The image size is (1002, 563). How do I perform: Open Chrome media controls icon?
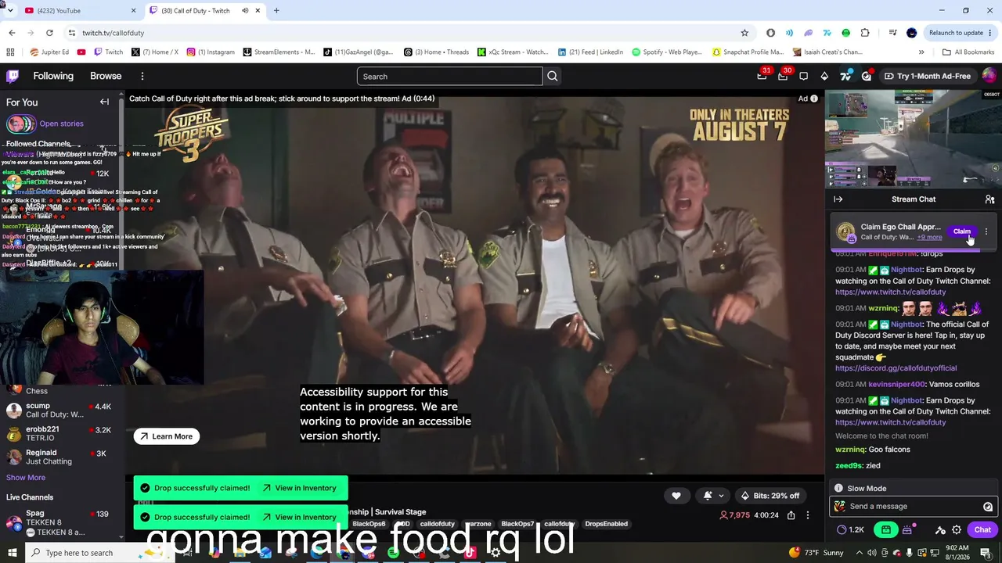892,33
